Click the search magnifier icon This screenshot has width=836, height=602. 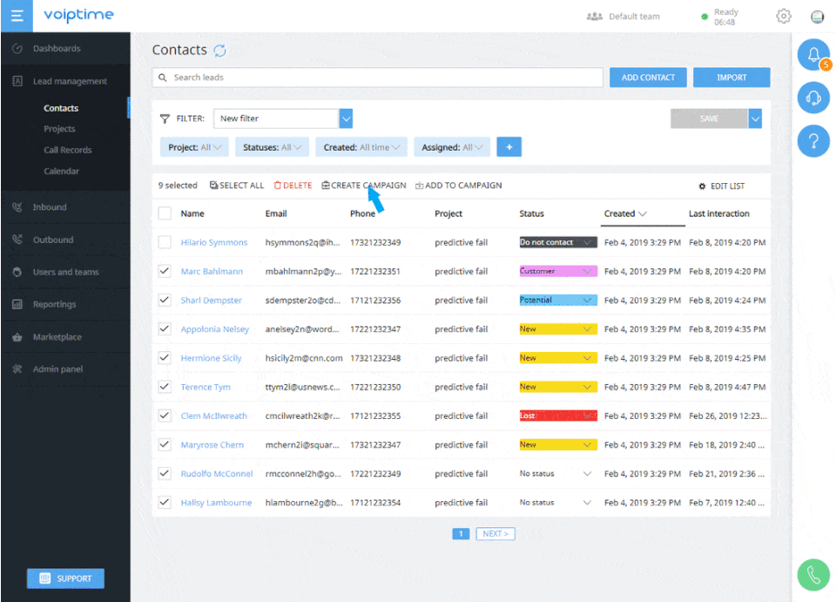[x=163, y=78]
